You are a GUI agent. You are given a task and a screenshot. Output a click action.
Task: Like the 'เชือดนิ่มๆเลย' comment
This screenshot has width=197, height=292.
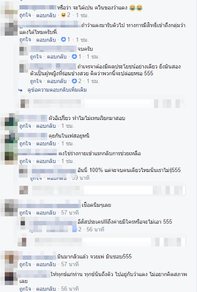25,213
